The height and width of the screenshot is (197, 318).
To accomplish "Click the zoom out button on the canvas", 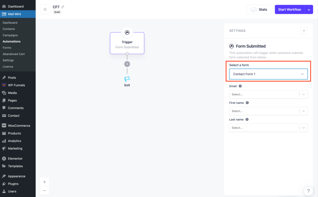I will click(x=44, y=190).
